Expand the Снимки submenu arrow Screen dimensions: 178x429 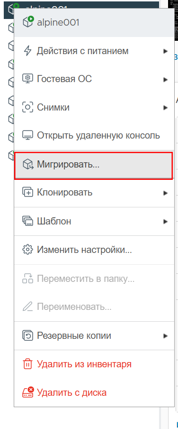[165, 108]
